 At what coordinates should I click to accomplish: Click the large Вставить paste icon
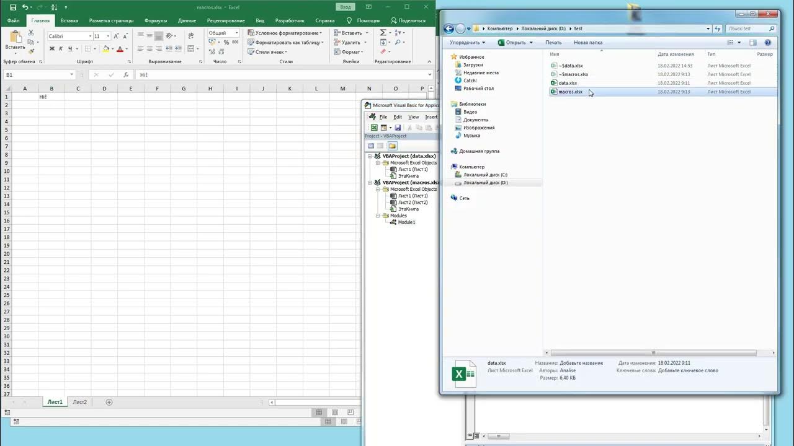[x=15, y=37]
